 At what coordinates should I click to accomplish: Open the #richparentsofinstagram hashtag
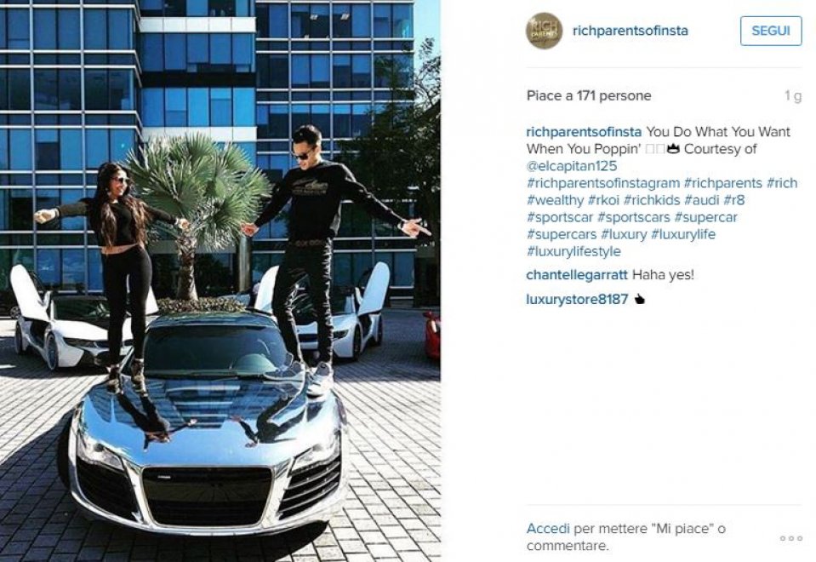click(x=603, y=183)
